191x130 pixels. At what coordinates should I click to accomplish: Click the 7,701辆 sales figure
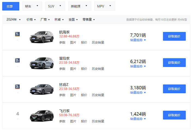tap(138, 35)
